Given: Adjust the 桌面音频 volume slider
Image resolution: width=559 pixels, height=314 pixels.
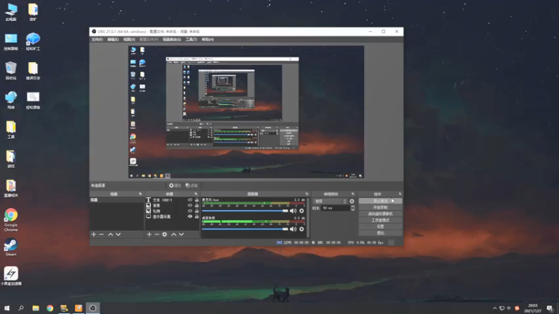Looking at the screenshot, I should [x=245, y=230].
